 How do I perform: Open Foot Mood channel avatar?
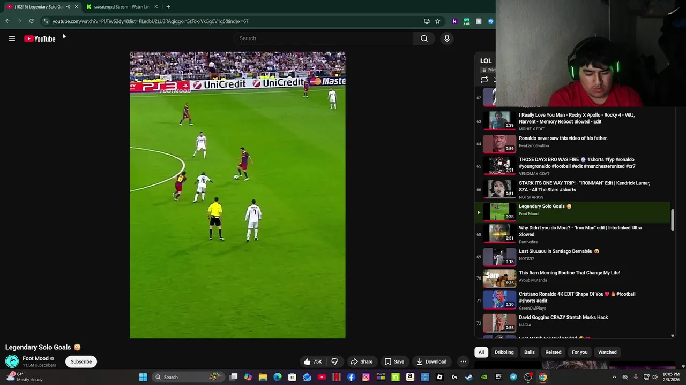[12, 361]
